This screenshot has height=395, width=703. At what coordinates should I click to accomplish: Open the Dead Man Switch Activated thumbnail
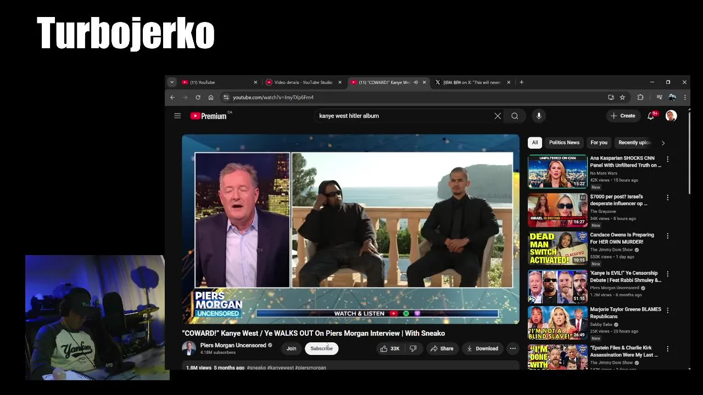pos(557,248)
